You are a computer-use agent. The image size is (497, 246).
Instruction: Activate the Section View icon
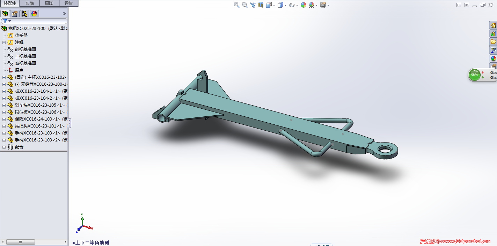tap(261, 5)
